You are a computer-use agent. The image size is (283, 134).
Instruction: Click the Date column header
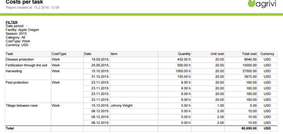(97, 54)
